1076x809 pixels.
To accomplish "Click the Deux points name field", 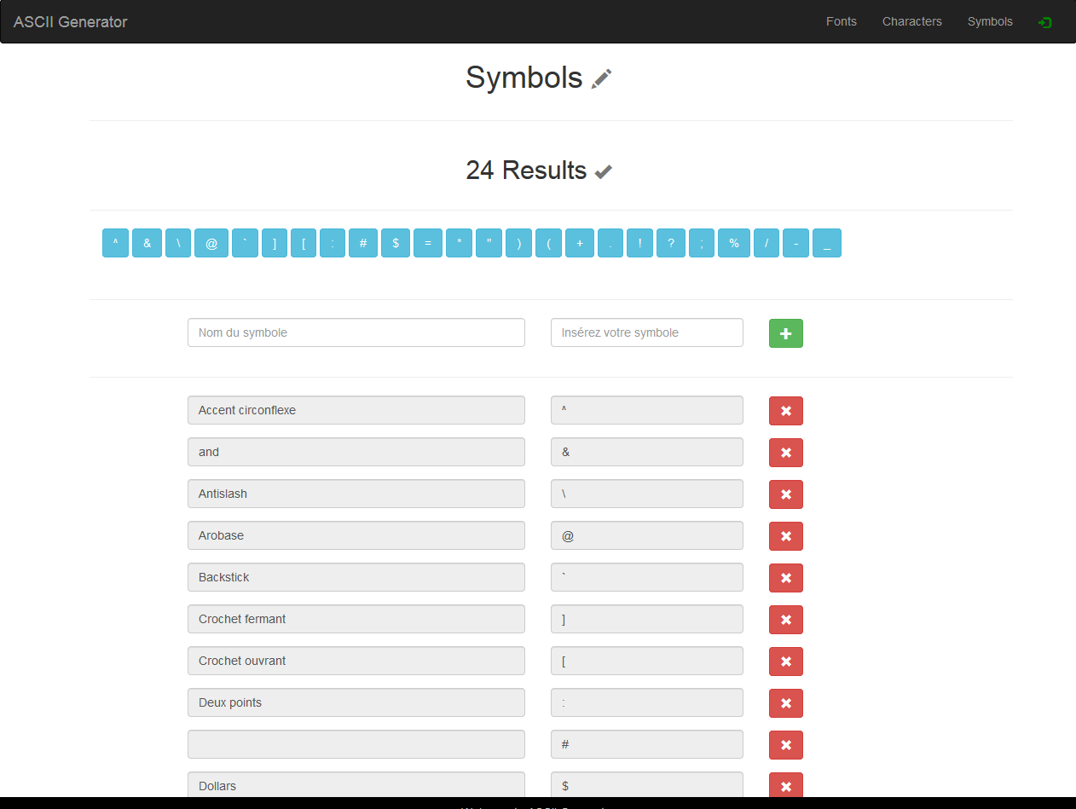I will pos(356,702).
